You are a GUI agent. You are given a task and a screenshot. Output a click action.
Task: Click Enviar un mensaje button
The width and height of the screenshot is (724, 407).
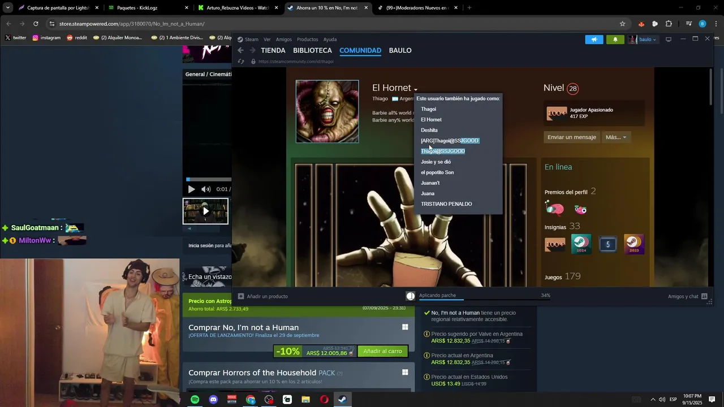pyautogui.click(x=572, y=137)
